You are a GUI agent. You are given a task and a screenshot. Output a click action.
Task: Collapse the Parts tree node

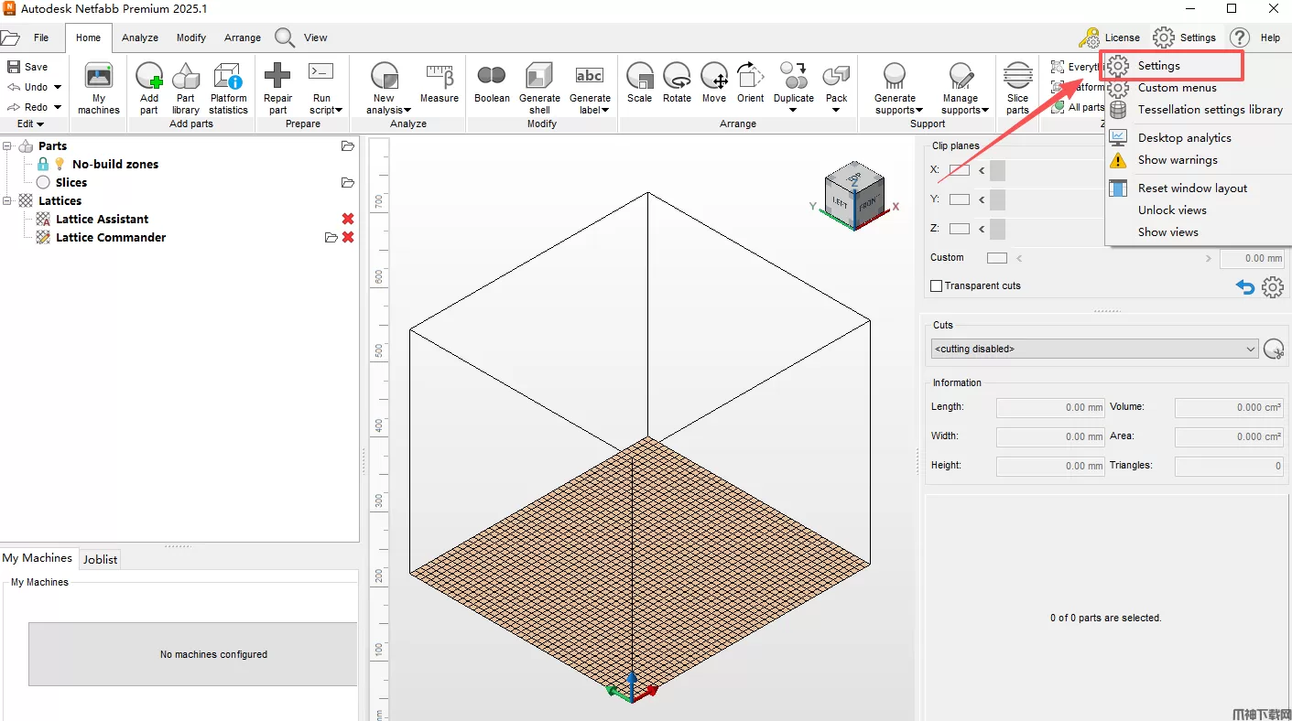point(7,146)
